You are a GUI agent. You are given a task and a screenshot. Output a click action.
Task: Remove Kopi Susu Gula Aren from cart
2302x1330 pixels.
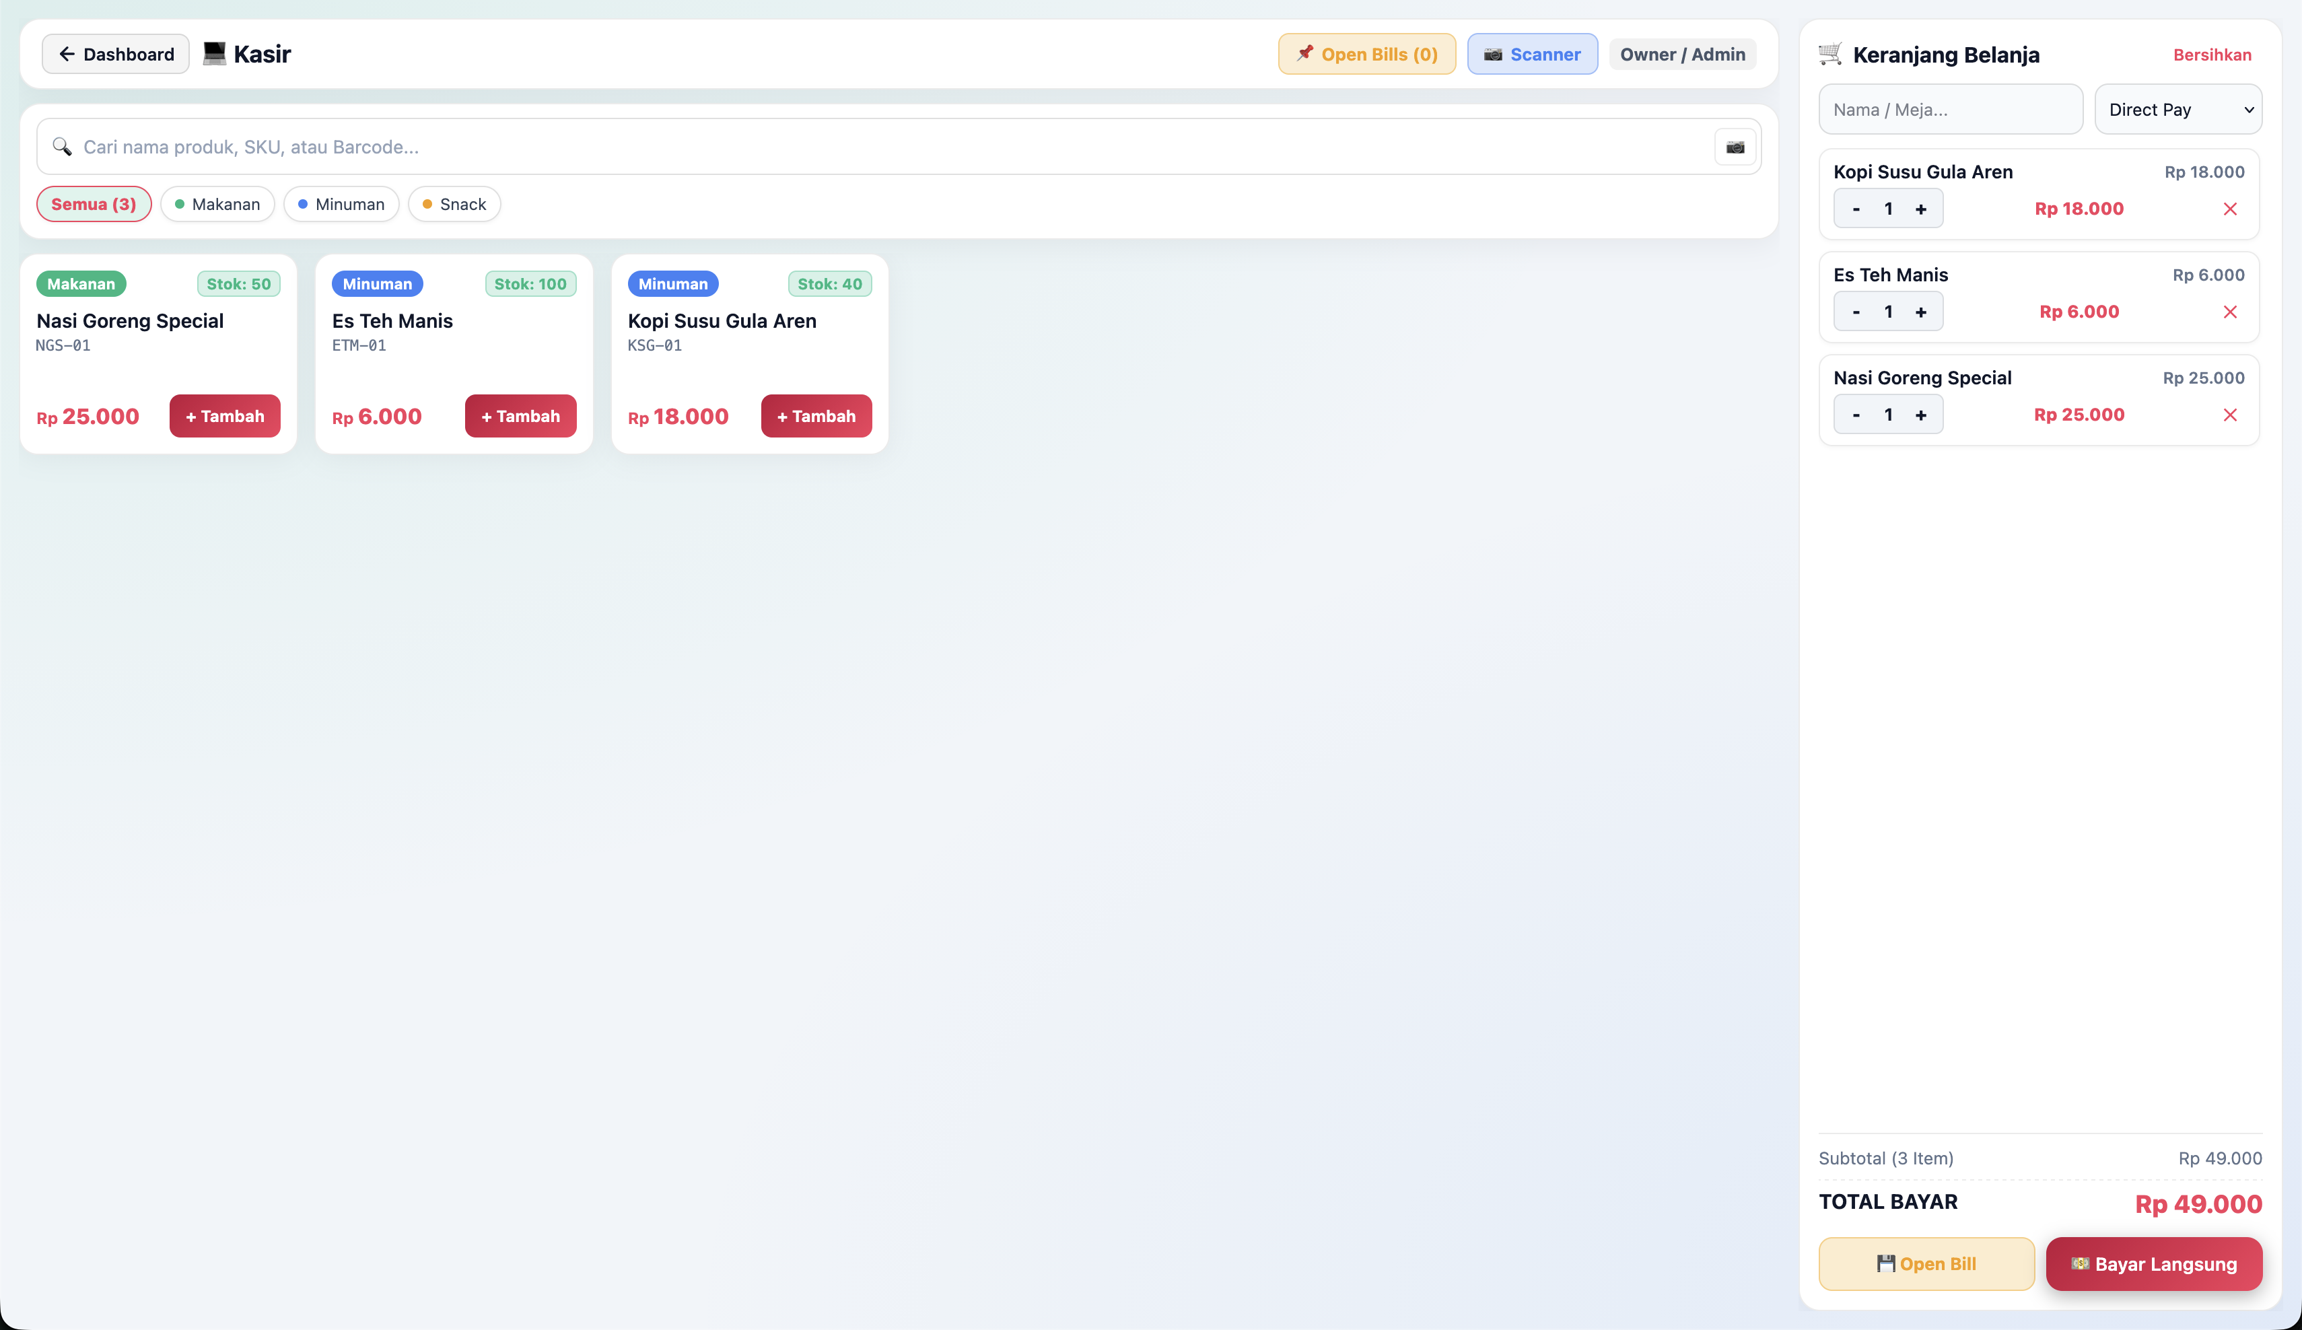tap(2230, 209)
